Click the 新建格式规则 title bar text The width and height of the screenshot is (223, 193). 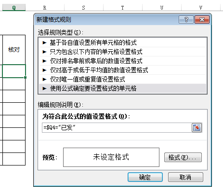53,20
